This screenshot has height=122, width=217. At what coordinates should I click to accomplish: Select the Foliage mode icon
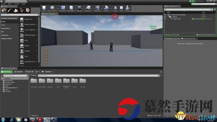coord(21,11)
